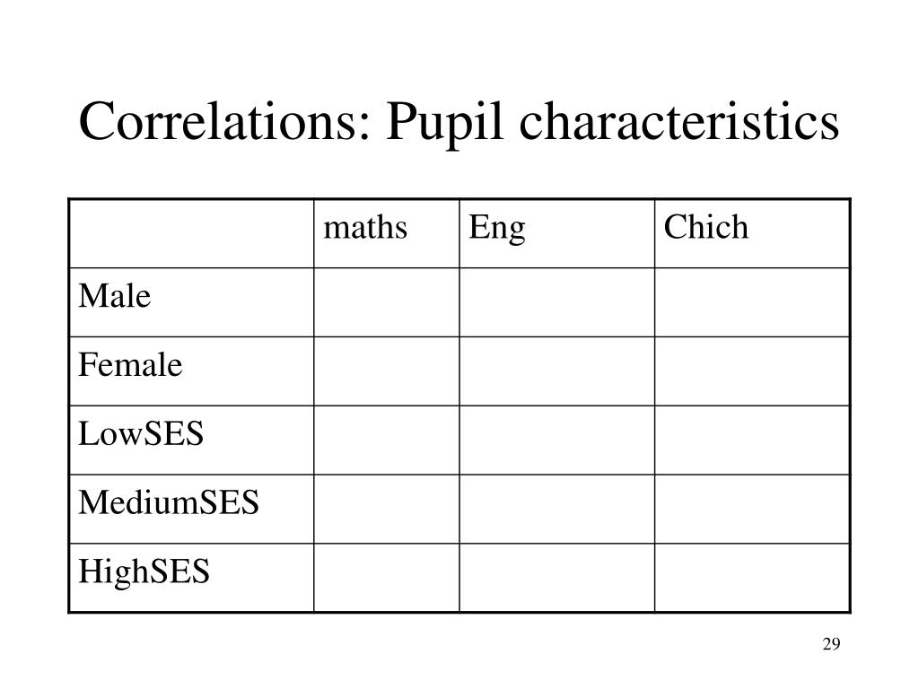Viewport: 919px width, 689px height.
Task: Click the empty MediumSES maths cell
Action: point(386,510)
